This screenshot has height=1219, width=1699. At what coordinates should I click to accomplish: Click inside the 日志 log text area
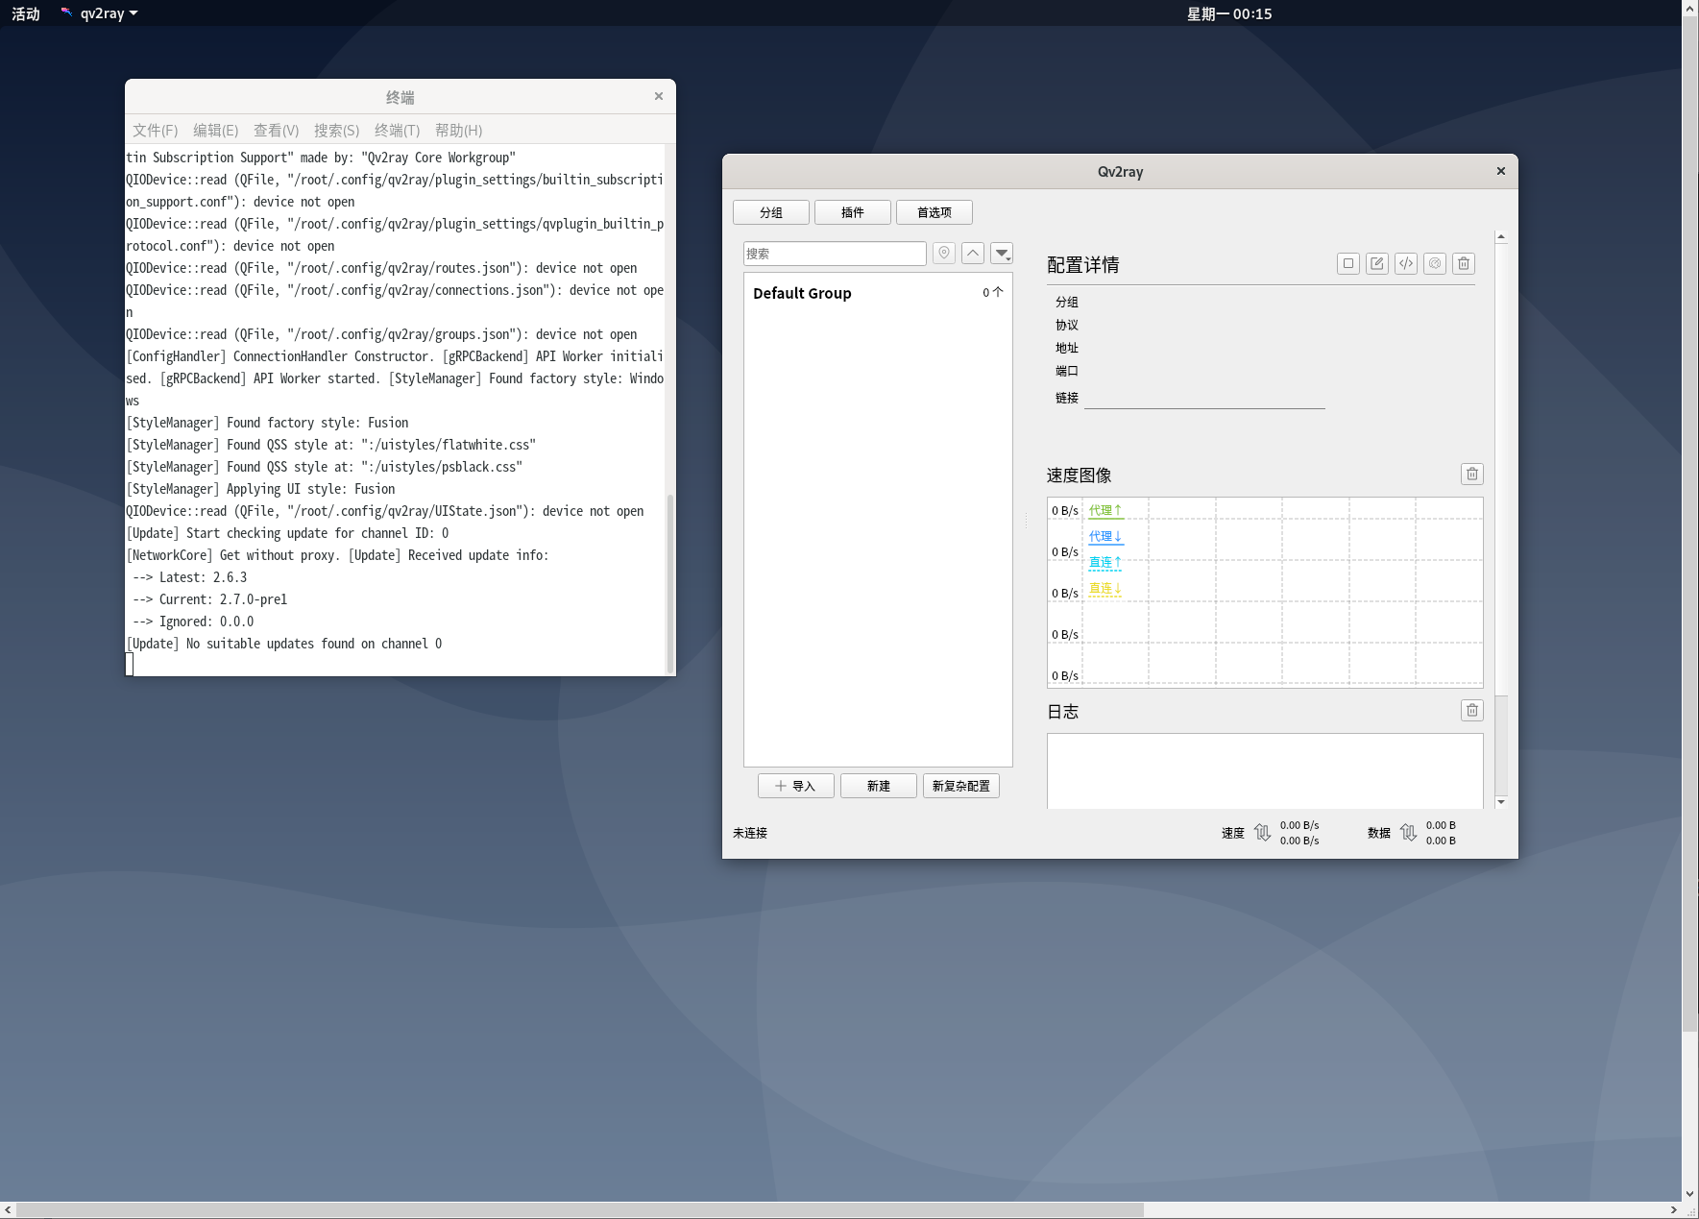coord(1265,770)
